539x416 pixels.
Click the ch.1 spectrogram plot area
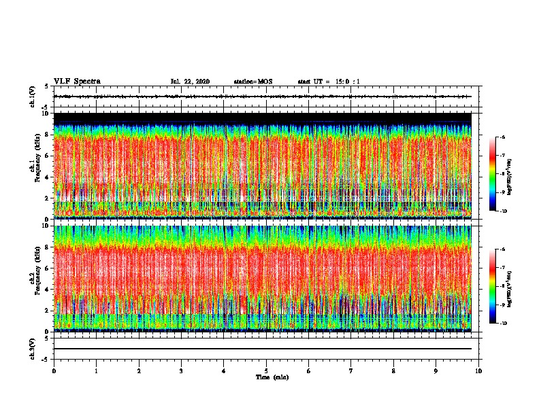(x=263, y=166)
